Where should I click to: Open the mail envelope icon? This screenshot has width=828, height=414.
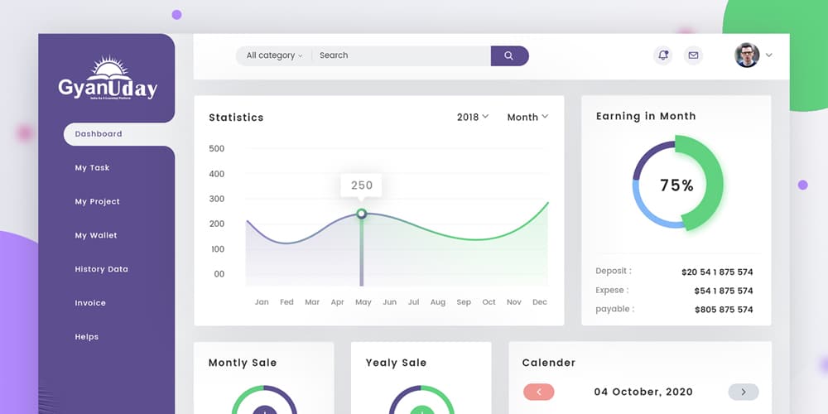693,55
